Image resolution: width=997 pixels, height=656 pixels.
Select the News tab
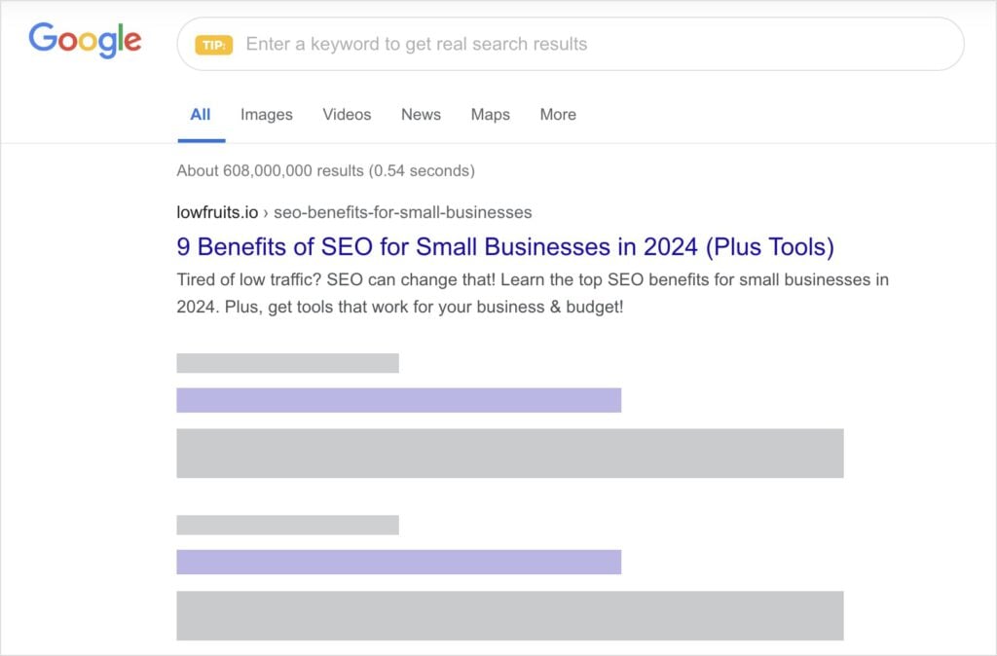click(420, 115)
